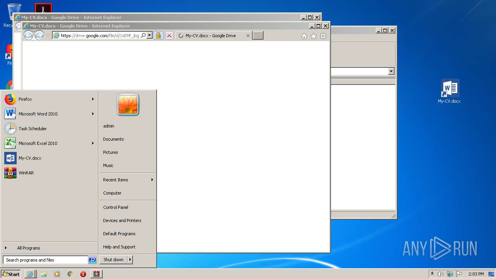
Task: Open the dropdown in the background window
Action: click(x=391, y=71)
